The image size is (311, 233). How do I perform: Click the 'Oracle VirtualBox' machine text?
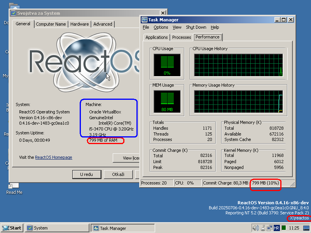click(x=105, y=112)
